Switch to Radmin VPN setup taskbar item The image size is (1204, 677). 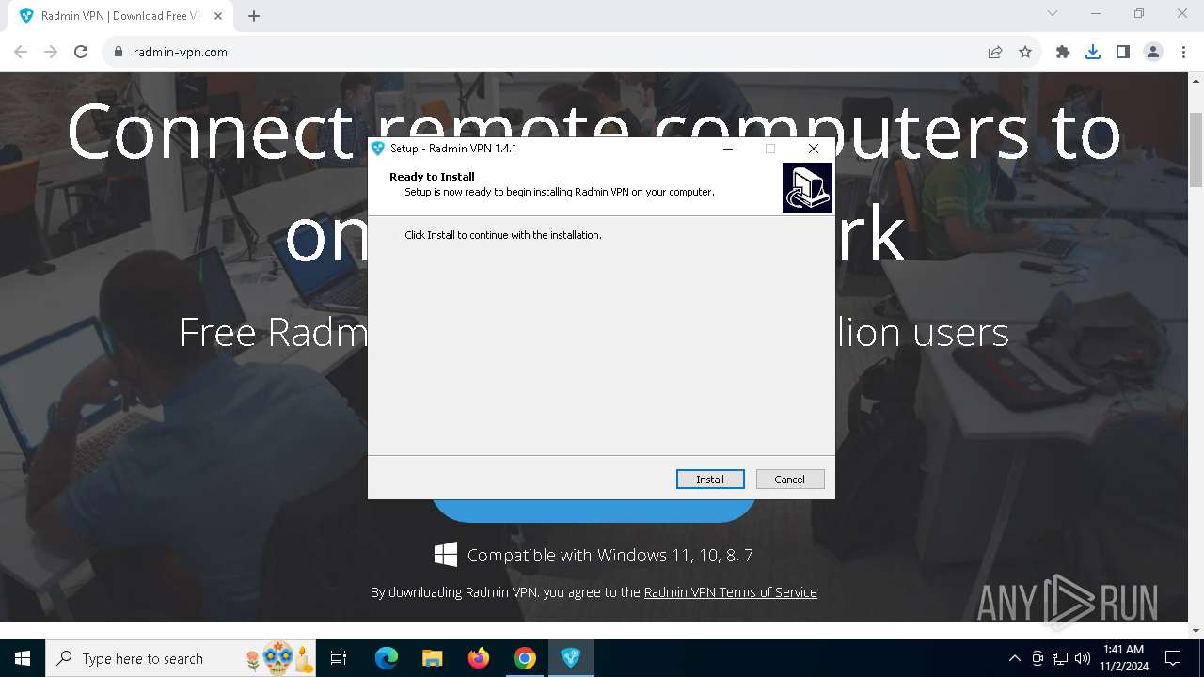571,658
